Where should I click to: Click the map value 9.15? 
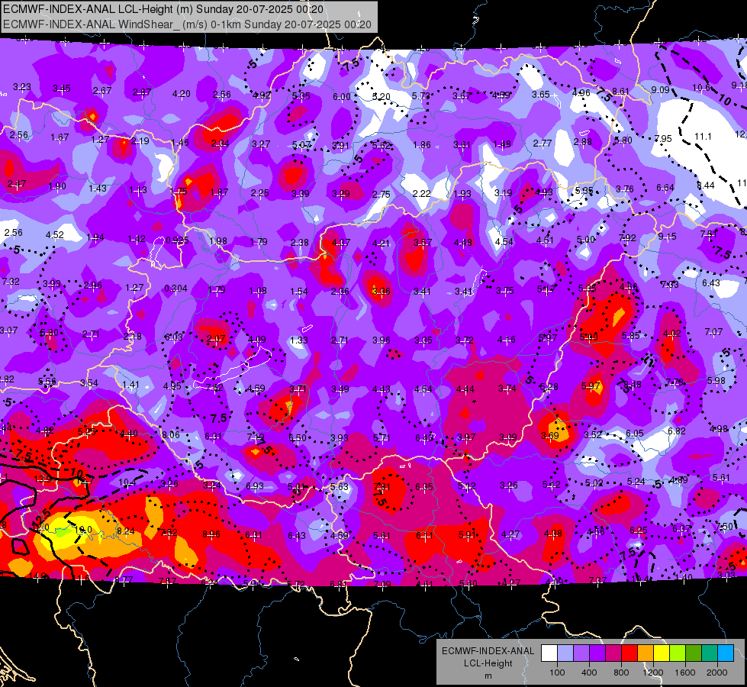tap(667, 237)
